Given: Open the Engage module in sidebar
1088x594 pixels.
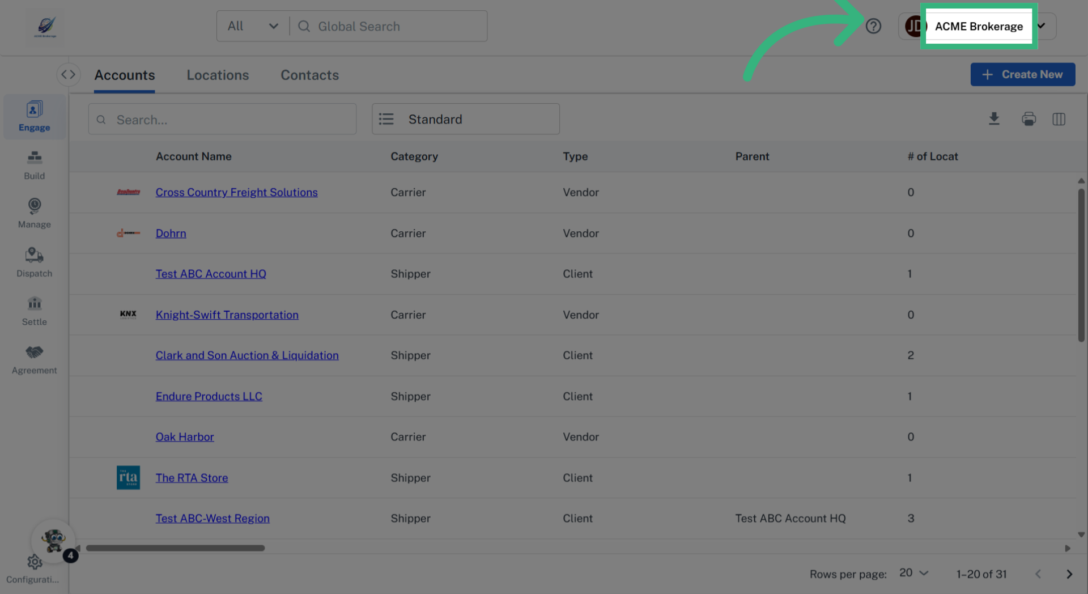Looking at the screenshot, I should click(34, 116).
